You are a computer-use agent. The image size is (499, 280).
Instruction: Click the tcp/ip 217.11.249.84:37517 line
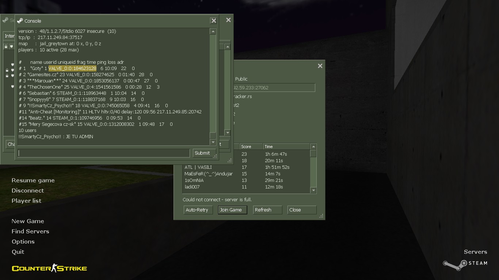(x=50, y=38)
